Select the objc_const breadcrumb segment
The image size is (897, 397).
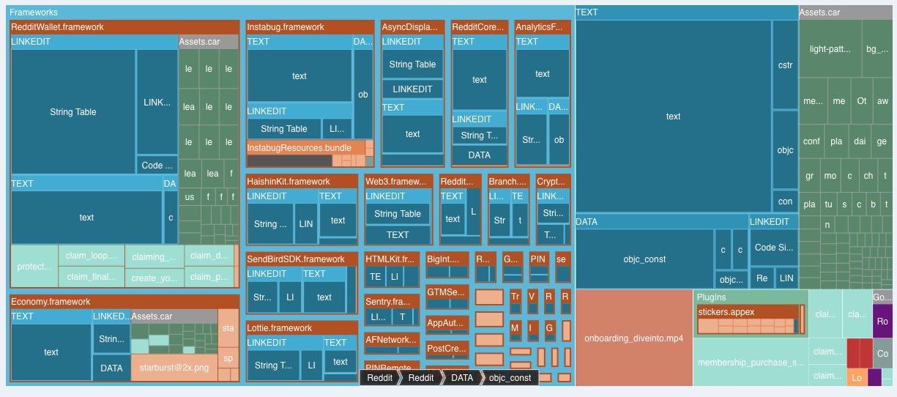pyautogui.click(x=510, y=378)
